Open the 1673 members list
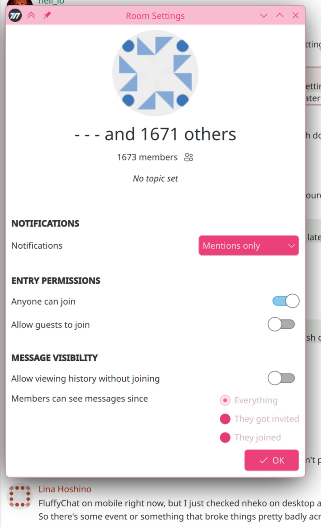 [147, 157]
